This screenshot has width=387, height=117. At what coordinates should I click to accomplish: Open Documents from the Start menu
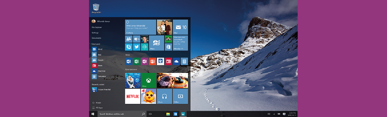point(96,38)
